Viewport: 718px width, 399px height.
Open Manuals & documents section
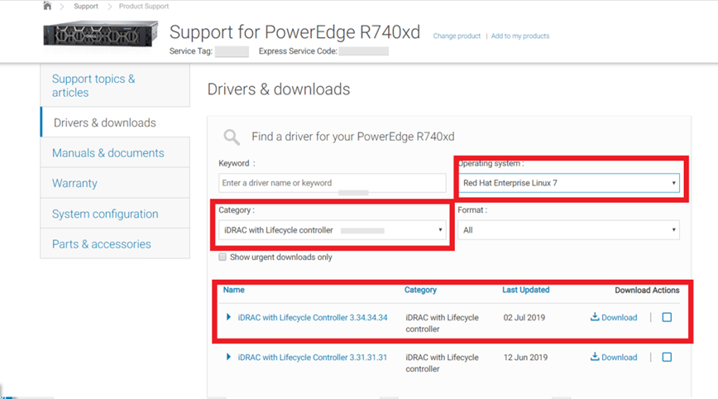click(115, 152)
